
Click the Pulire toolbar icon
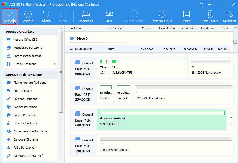click(109, 15)
